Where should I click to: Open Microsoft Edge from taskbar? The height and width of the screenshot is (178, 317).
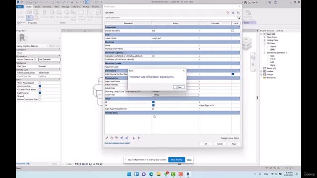pos(151,174)
